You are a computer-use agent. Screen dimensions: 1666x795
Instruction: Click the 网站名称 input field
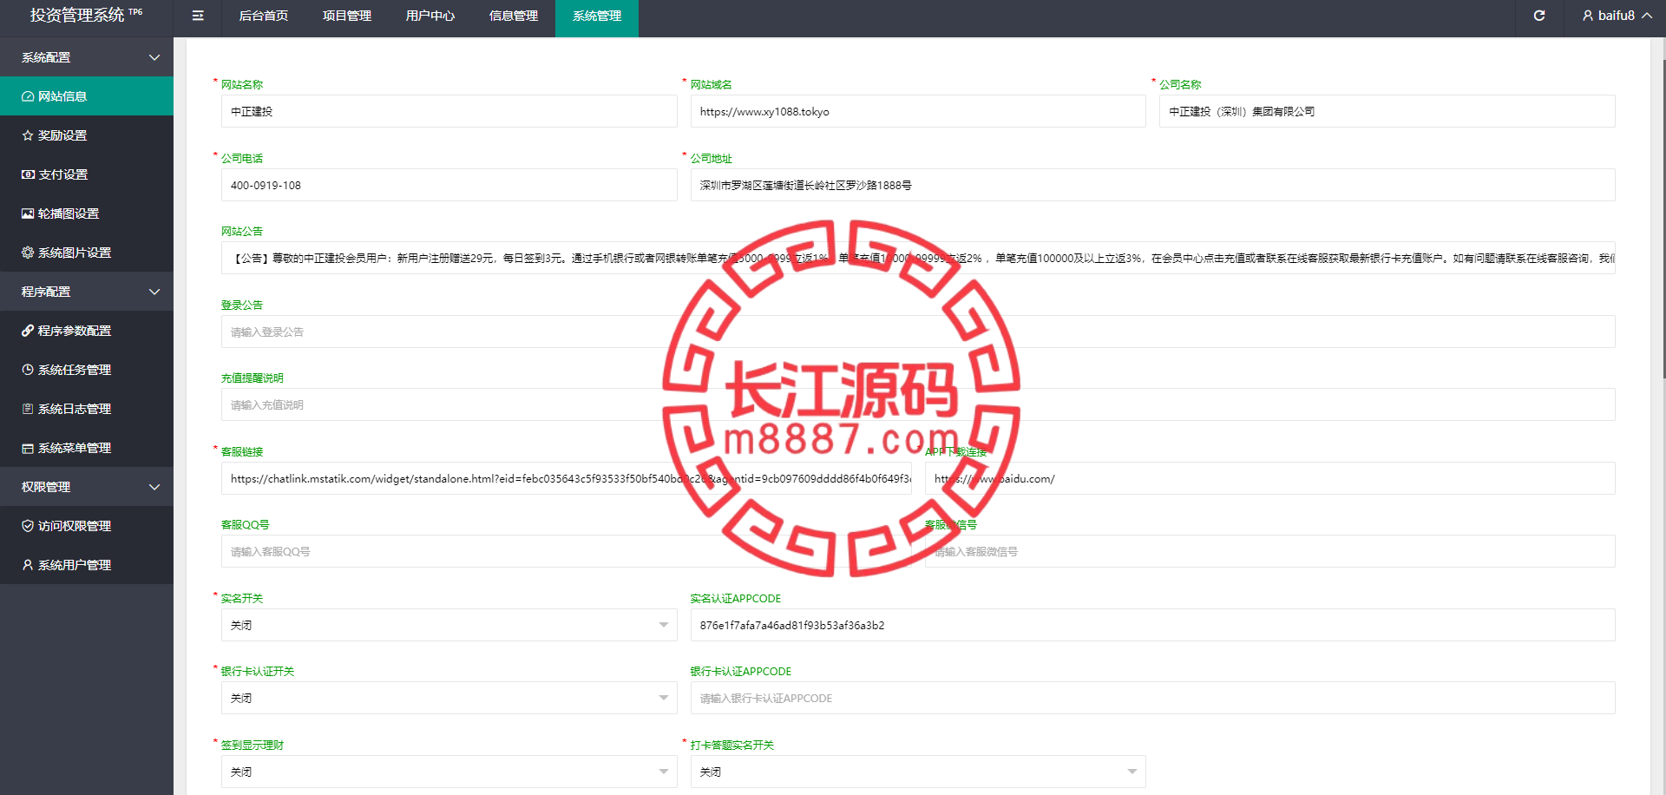(x=449, y=111)
